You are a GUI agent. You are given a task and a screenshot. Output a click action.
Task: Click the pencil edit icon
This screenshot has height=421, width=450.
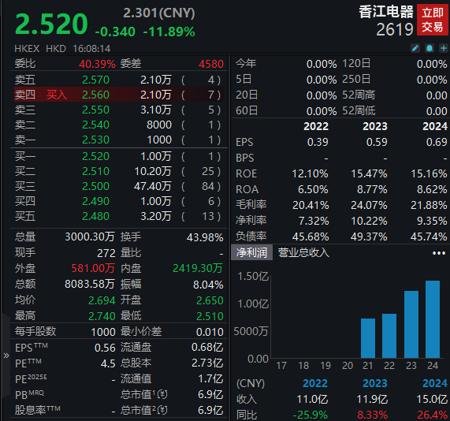[x=415, y=48]
